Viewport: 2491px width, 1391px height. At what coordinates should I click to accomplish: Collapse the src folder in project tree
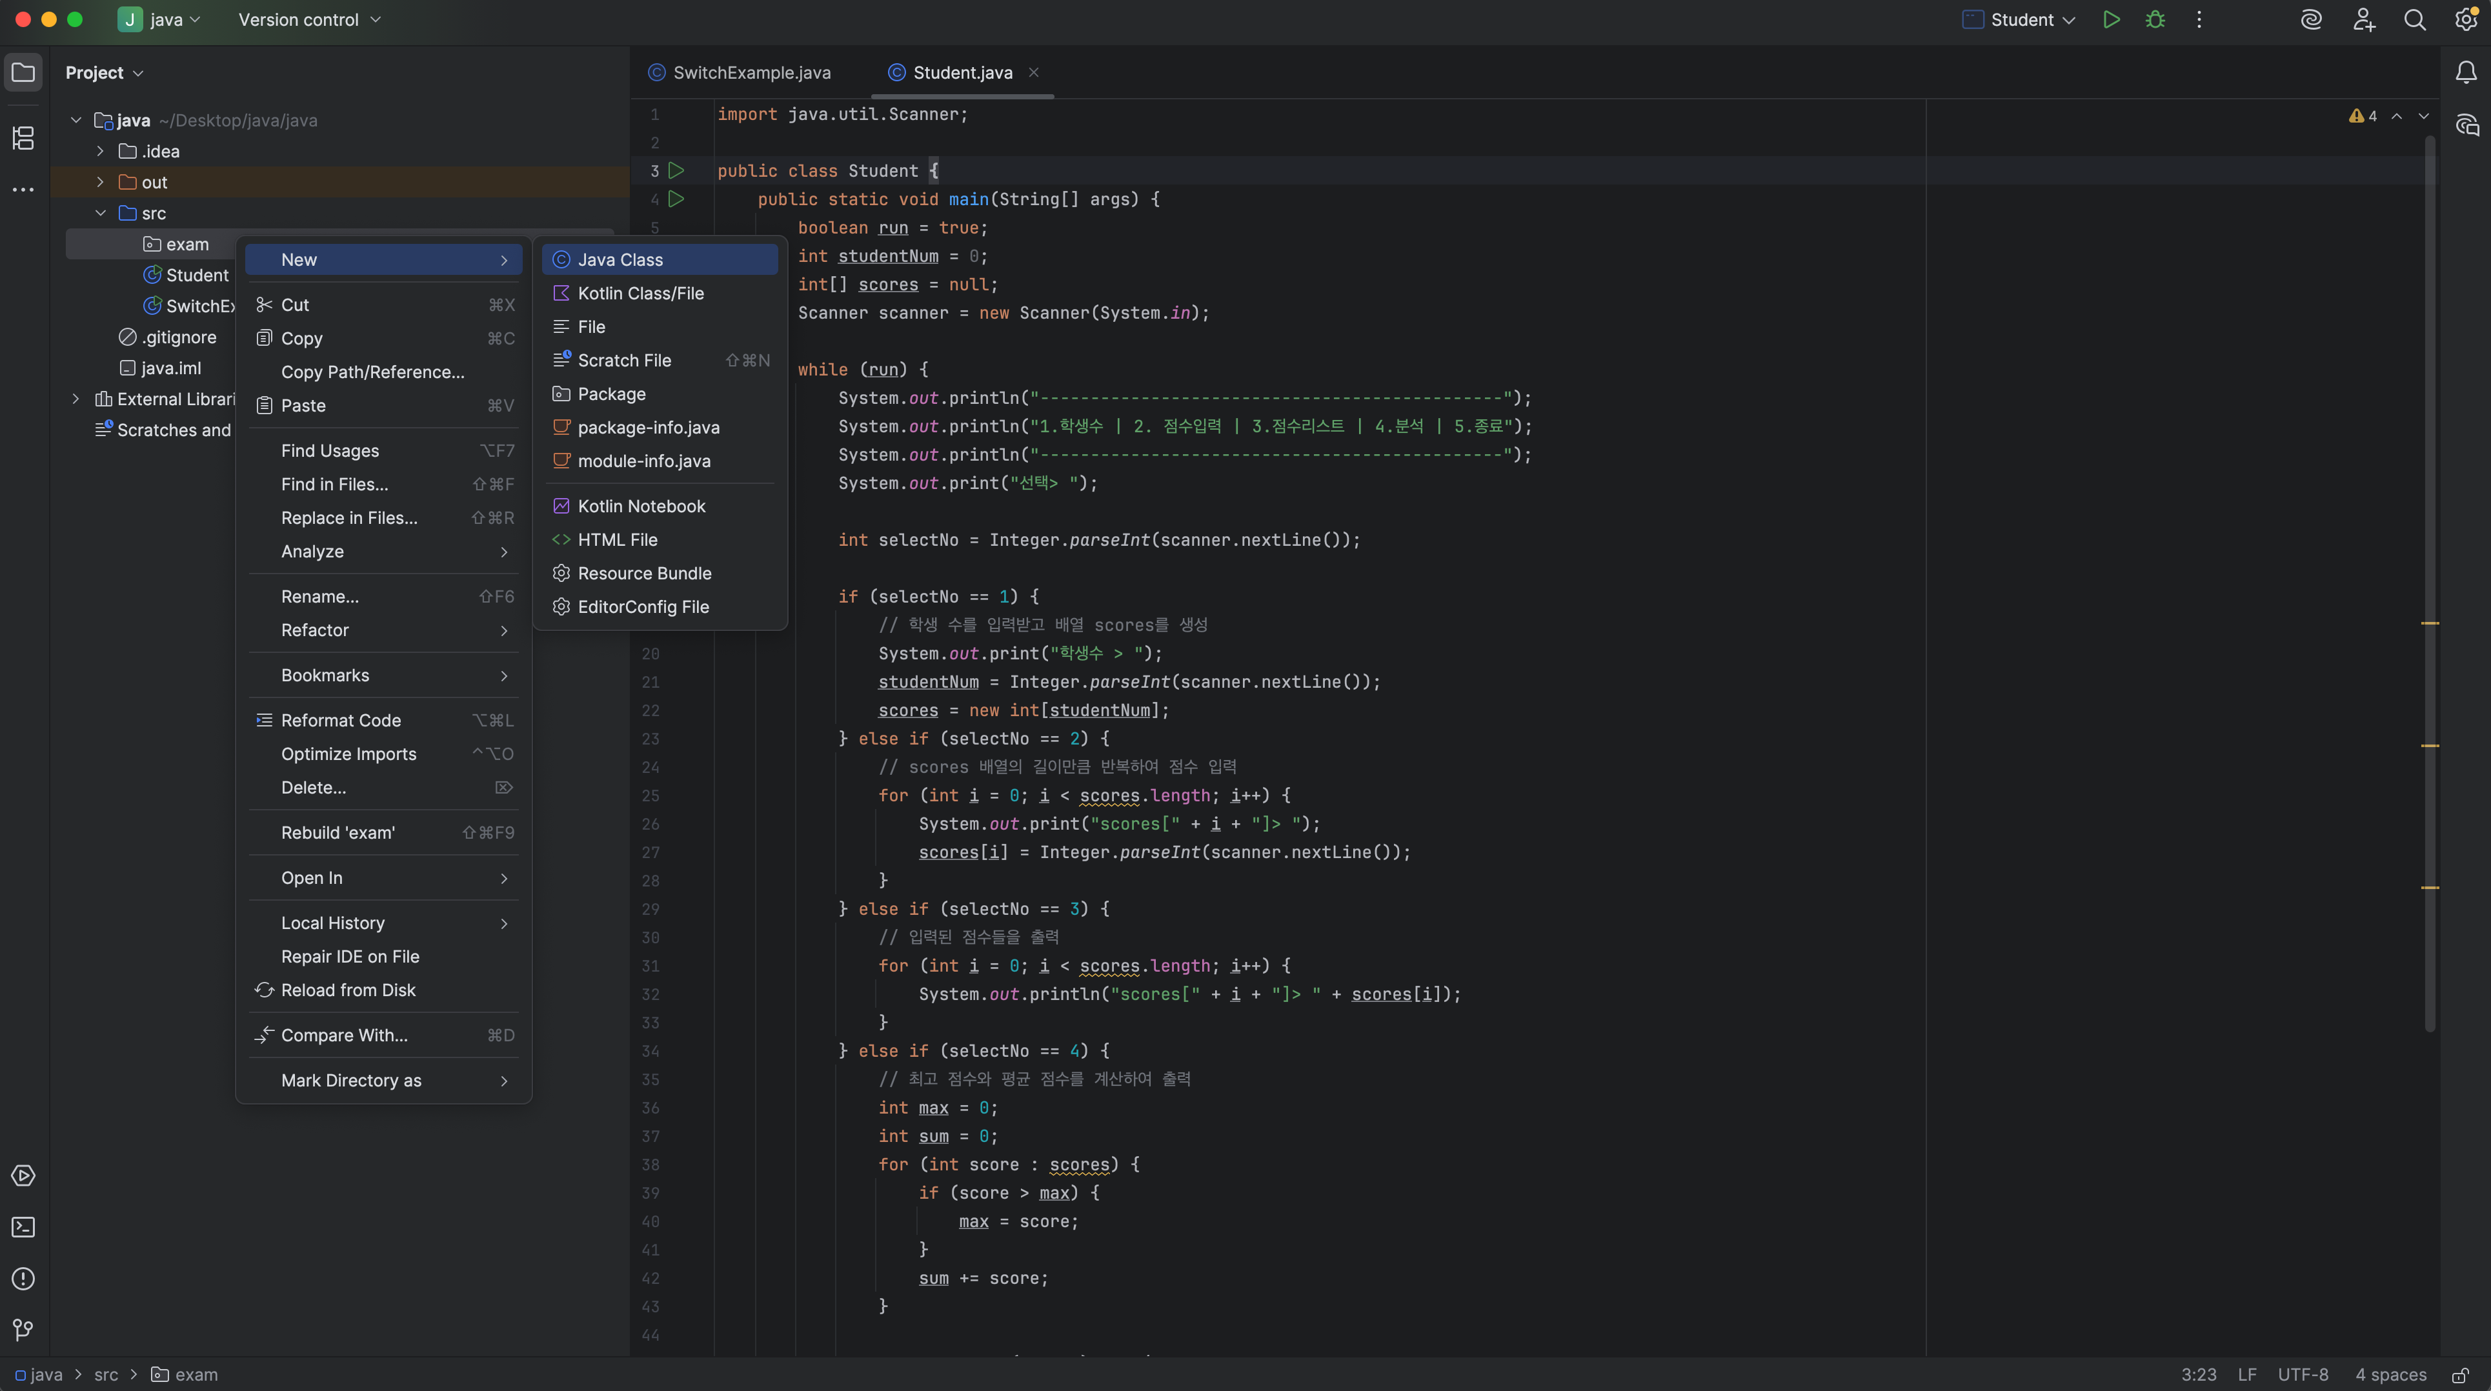pyautogui.click(x=101, y=213)
